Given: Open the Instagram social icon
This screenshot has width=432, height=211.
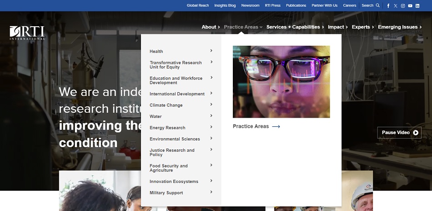Looking at the screenshot, I should pyautogui.click(x=403, y=6).
